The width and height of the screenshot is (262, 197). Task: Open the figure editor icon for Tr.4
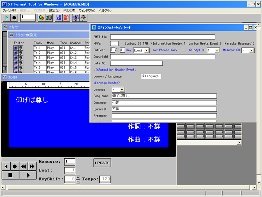point(21,63)
